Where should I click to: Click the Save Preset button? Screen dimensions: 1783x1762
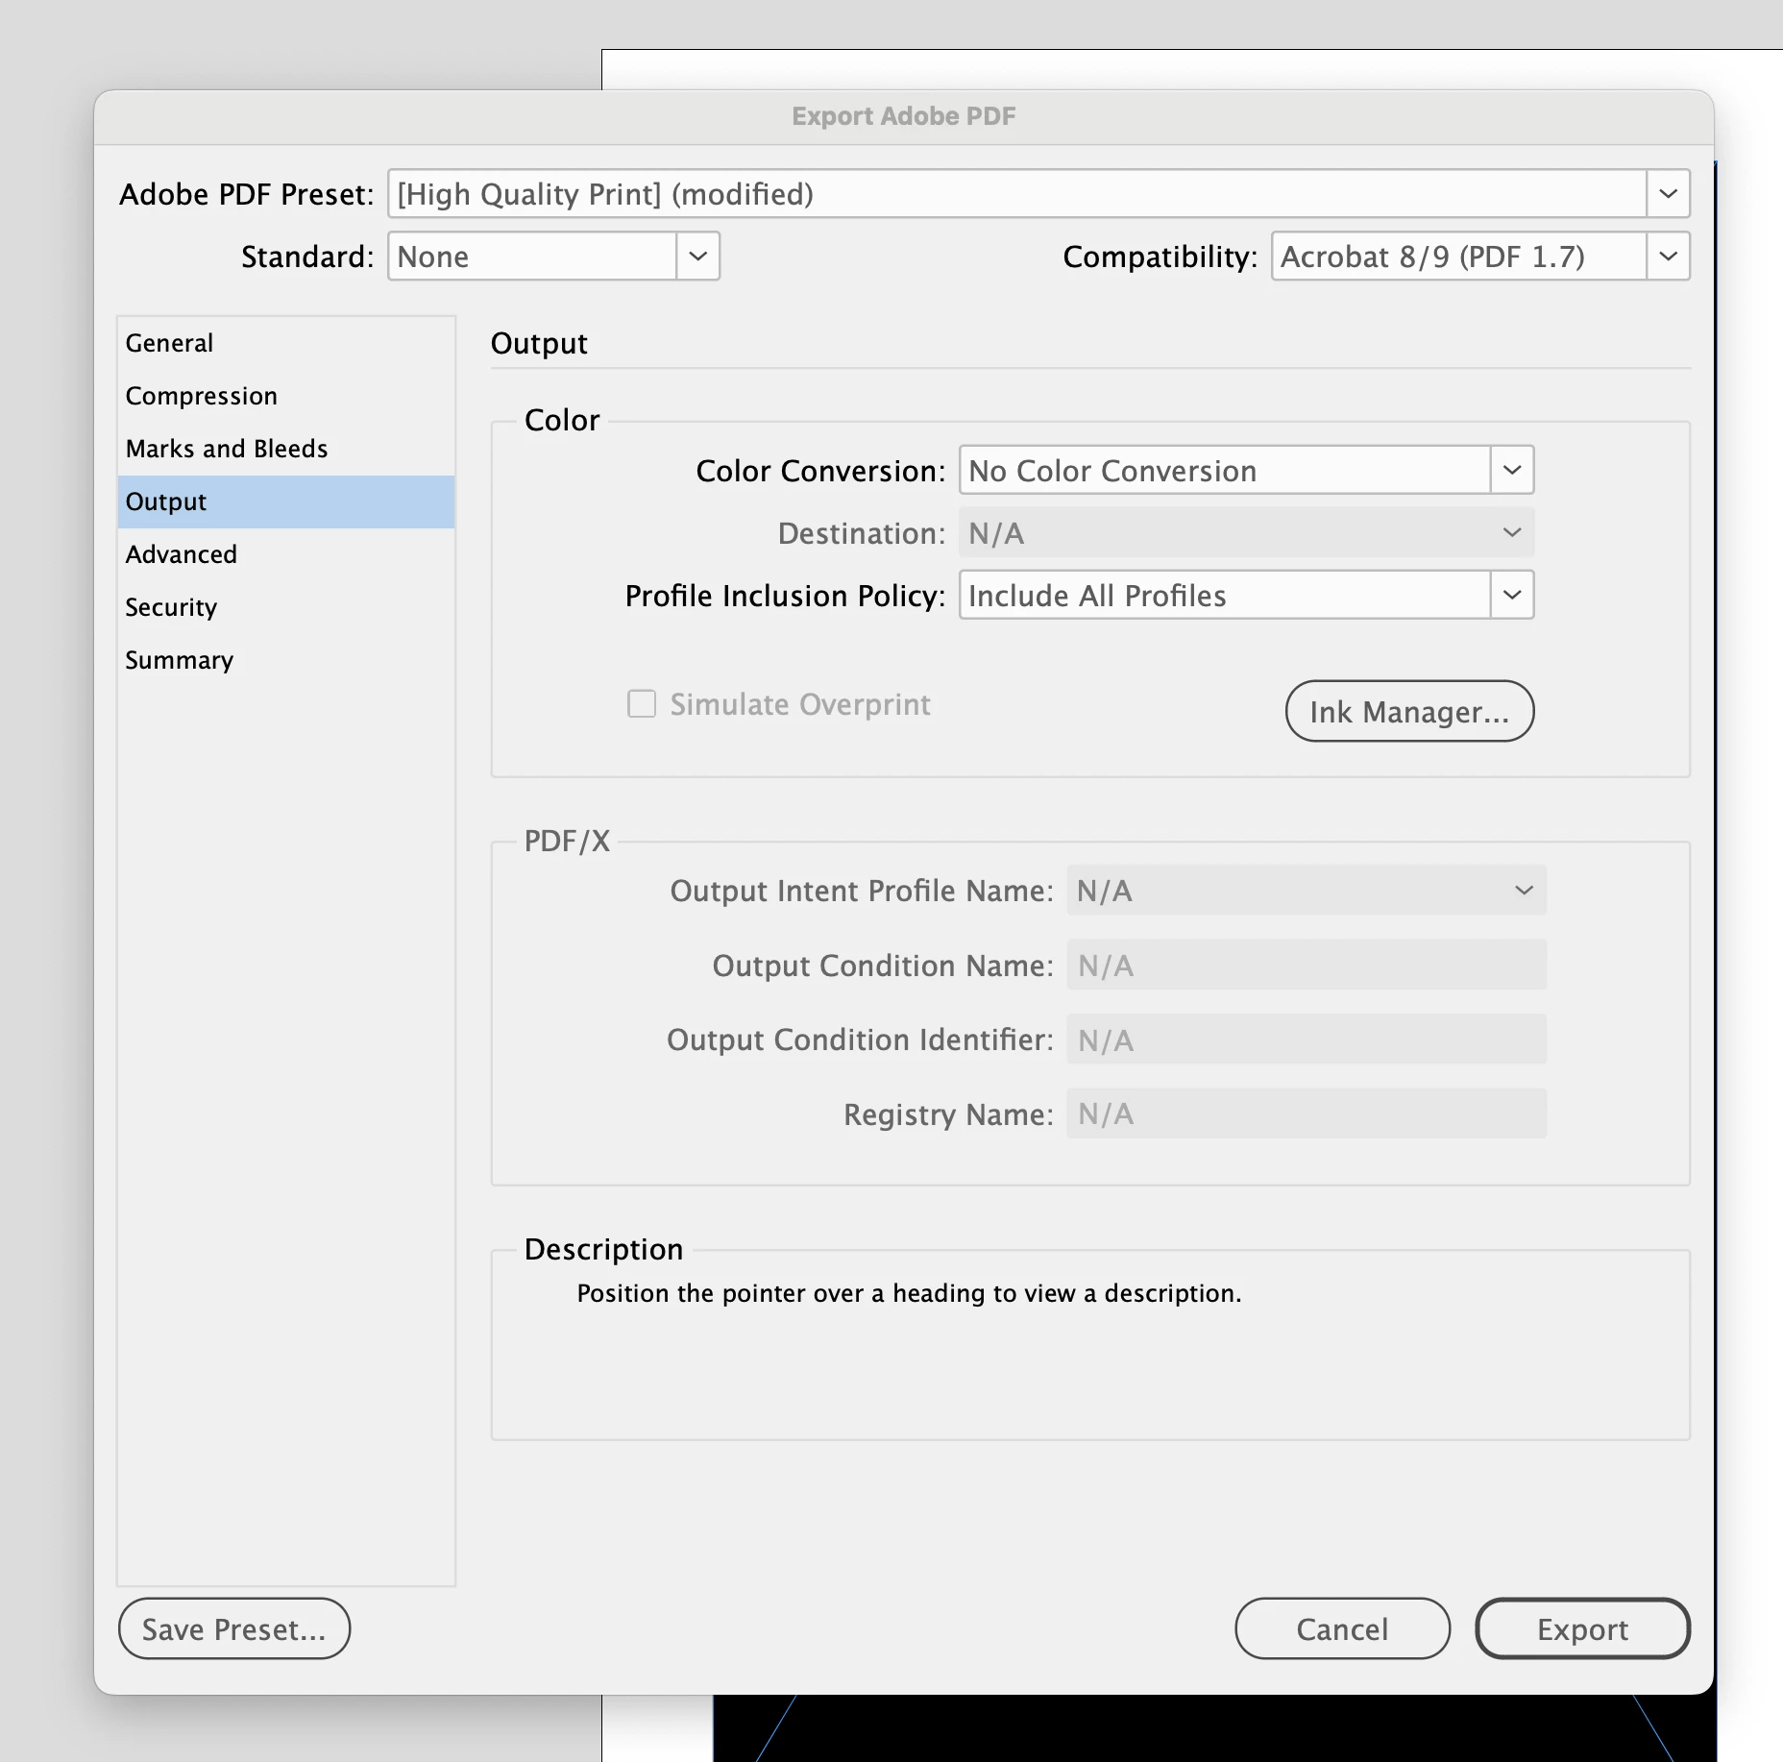click(234, 1629)
